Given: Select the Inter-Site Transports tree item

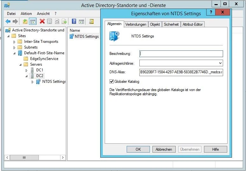Looking at the screenshot, I should 41,42.
